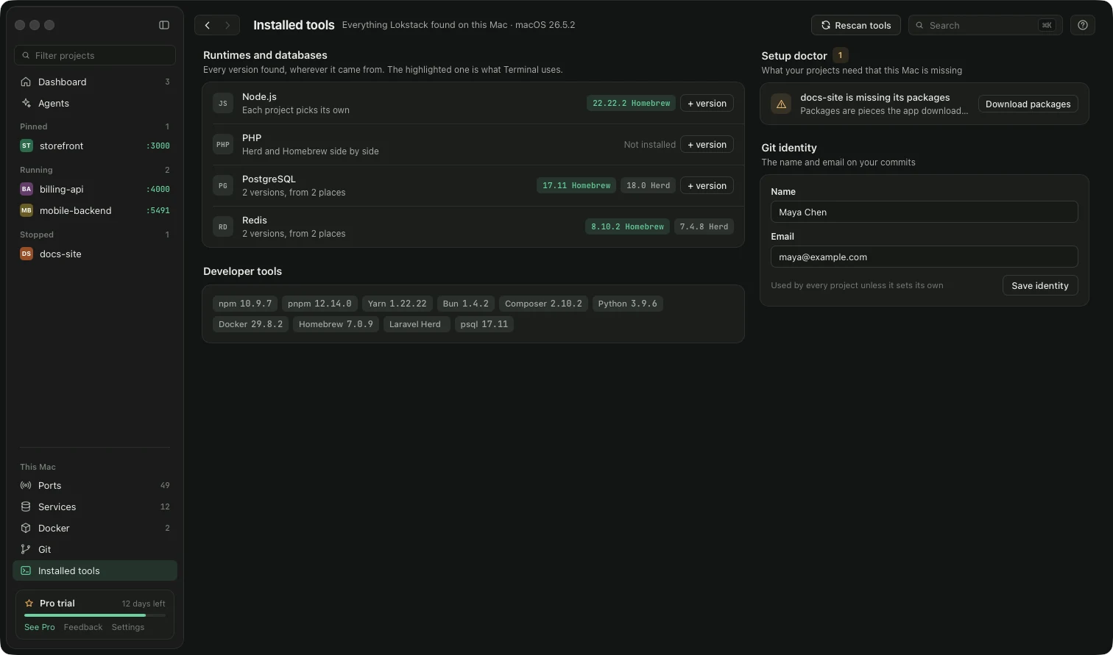This screenshot has height=655, width=1113.
Task: Click the Git identity Name field
Action: click(x=924, y=212)
